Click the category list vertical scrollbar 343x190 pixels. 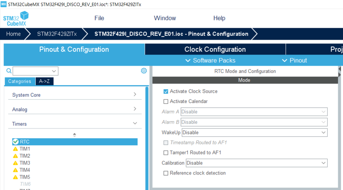tap(147, 138)
